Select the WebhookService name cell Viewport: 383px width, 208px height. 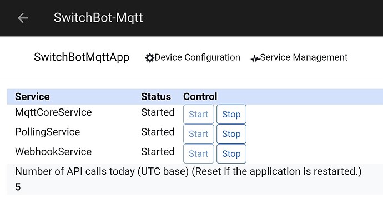click(x=53, y=152)
